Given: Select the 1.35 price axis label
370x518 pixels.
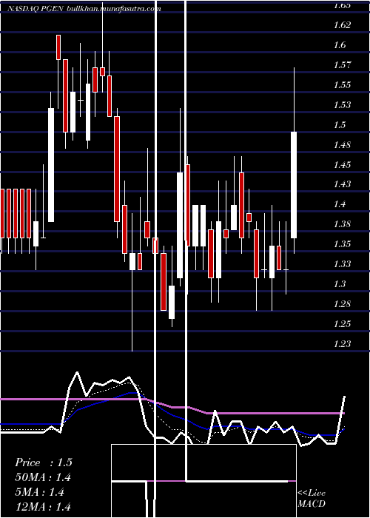Looking at the screenshot, I should (342, 244).
